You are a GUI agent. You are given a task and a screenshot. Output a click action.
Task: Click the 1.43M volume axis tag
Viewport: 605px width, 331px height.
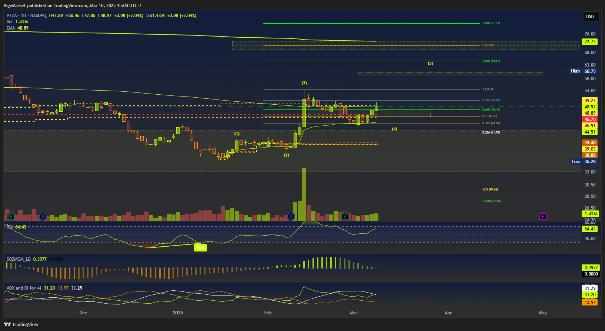(590, 214)
